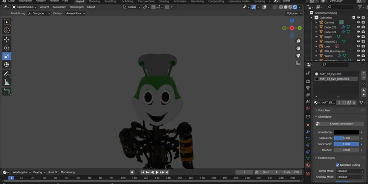
Task: Open the Shadow Mode Opaque dropdown
Action: (x=350, y=177)
